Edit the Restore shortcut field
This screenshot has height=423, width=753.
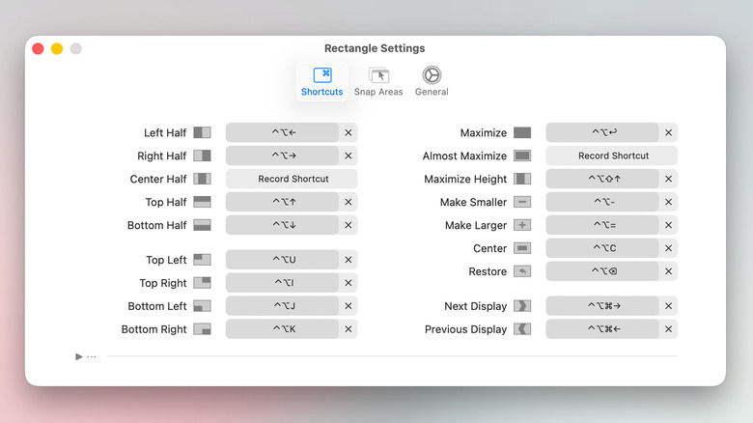click(x=602, y=271)
